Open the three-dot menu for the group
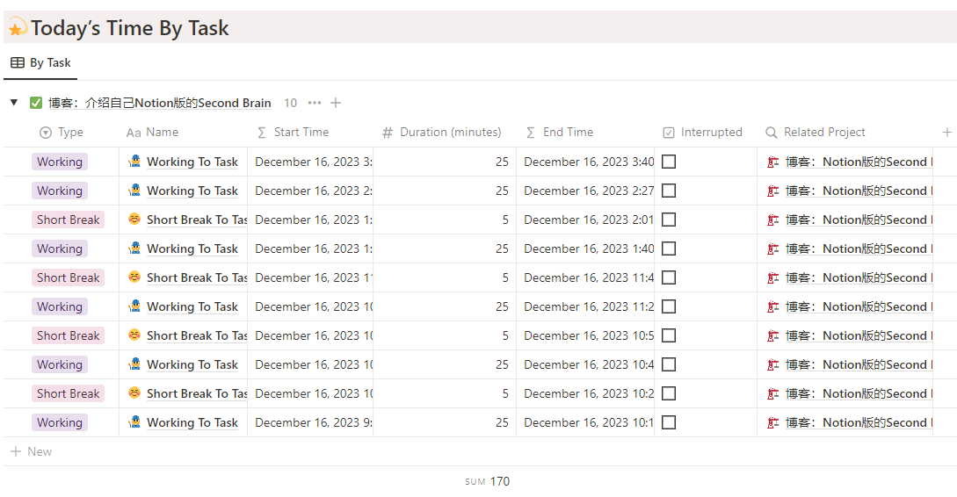957x497 pixels. tap(315, 103)
